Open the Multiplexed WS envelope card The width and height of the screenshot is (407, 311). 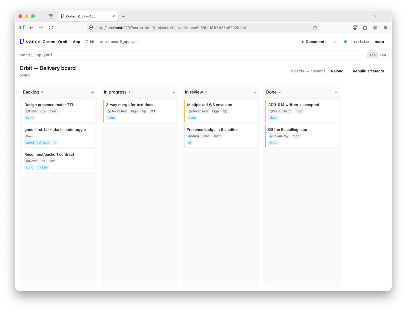click(221, 111)
